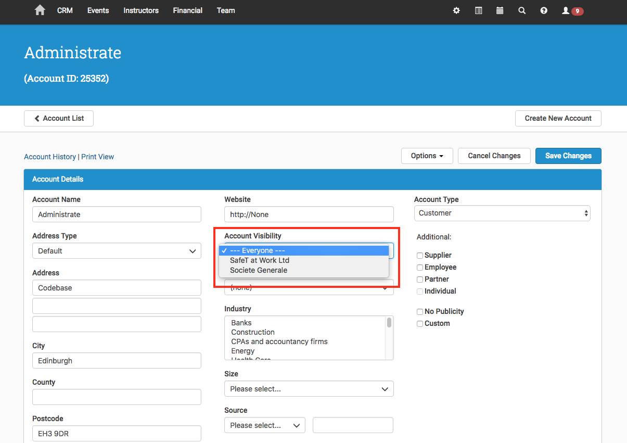
Task: Click the Account Name input field
Action: 117,214
